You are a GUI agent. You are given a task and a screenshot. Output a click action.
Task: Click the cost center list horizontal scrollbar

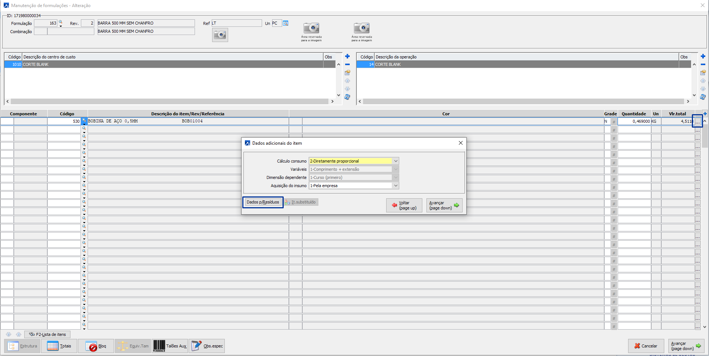170,101
